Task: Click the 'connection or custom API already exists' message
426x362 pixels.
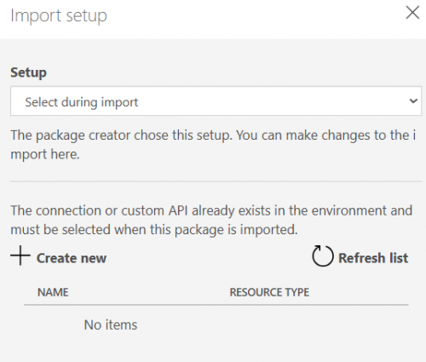Action: (211, 220)
